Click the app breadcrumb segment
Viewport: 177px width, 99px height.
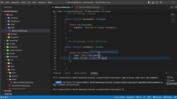point(54,12)
